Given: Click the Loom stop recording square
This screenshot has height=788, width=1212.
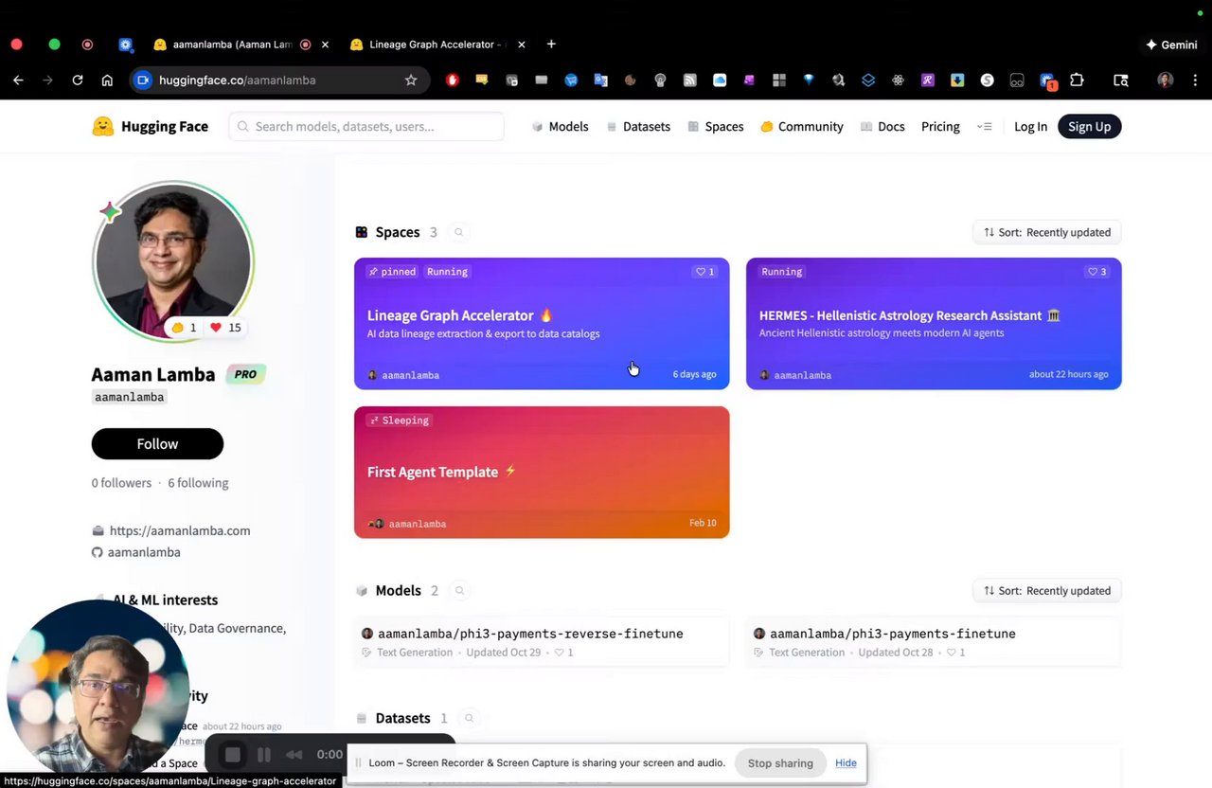Looking at the screenshot, I should point(232,755).
